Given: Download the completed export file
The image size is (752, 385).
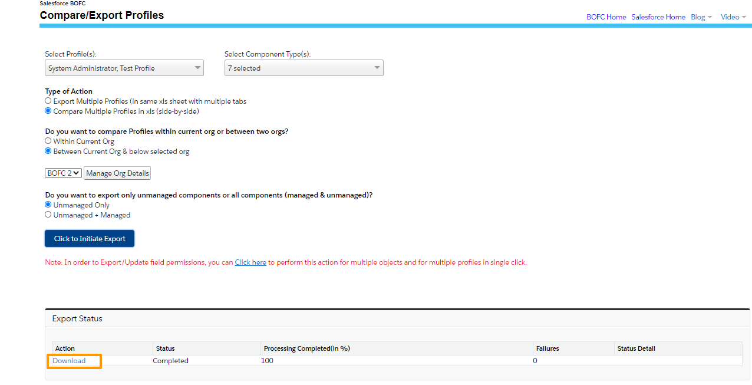Looking at the screenshot, I should [69, 361].
